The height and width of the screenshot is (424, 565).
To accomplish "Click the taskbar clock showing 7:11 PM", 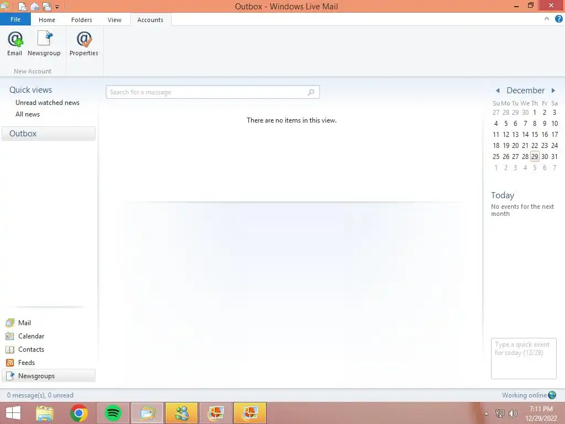I will (541, 413).
